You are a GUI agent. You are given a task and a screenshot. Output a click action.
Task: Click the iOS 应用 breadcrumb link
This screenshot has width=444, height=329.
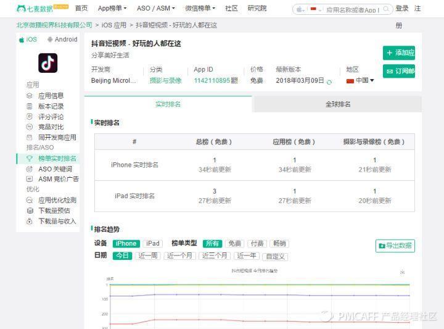coord(114,25)
